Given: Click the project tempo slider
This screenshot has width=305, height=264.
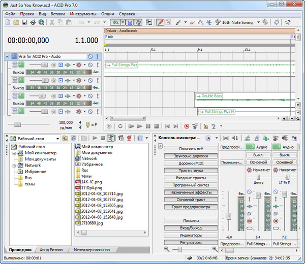Looking at the screenshot, I should click(18, 124).
